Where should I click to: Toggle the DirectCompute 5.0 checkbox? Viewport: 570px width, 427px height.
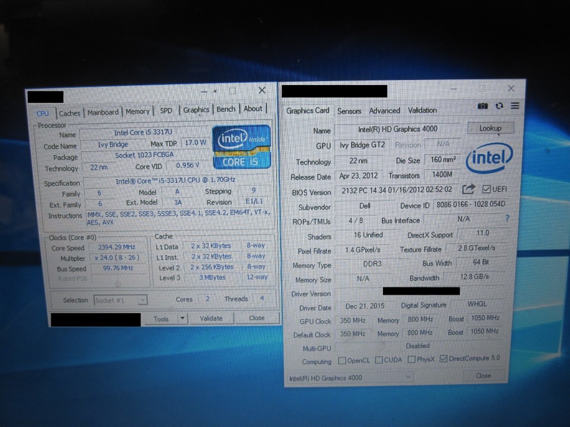[443, 359]
